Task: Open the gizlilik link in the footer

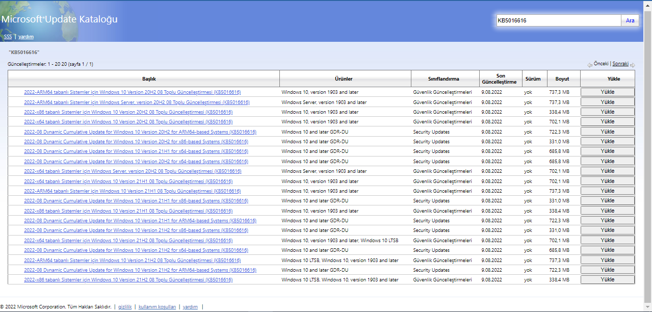Action: tap(125, 307)
